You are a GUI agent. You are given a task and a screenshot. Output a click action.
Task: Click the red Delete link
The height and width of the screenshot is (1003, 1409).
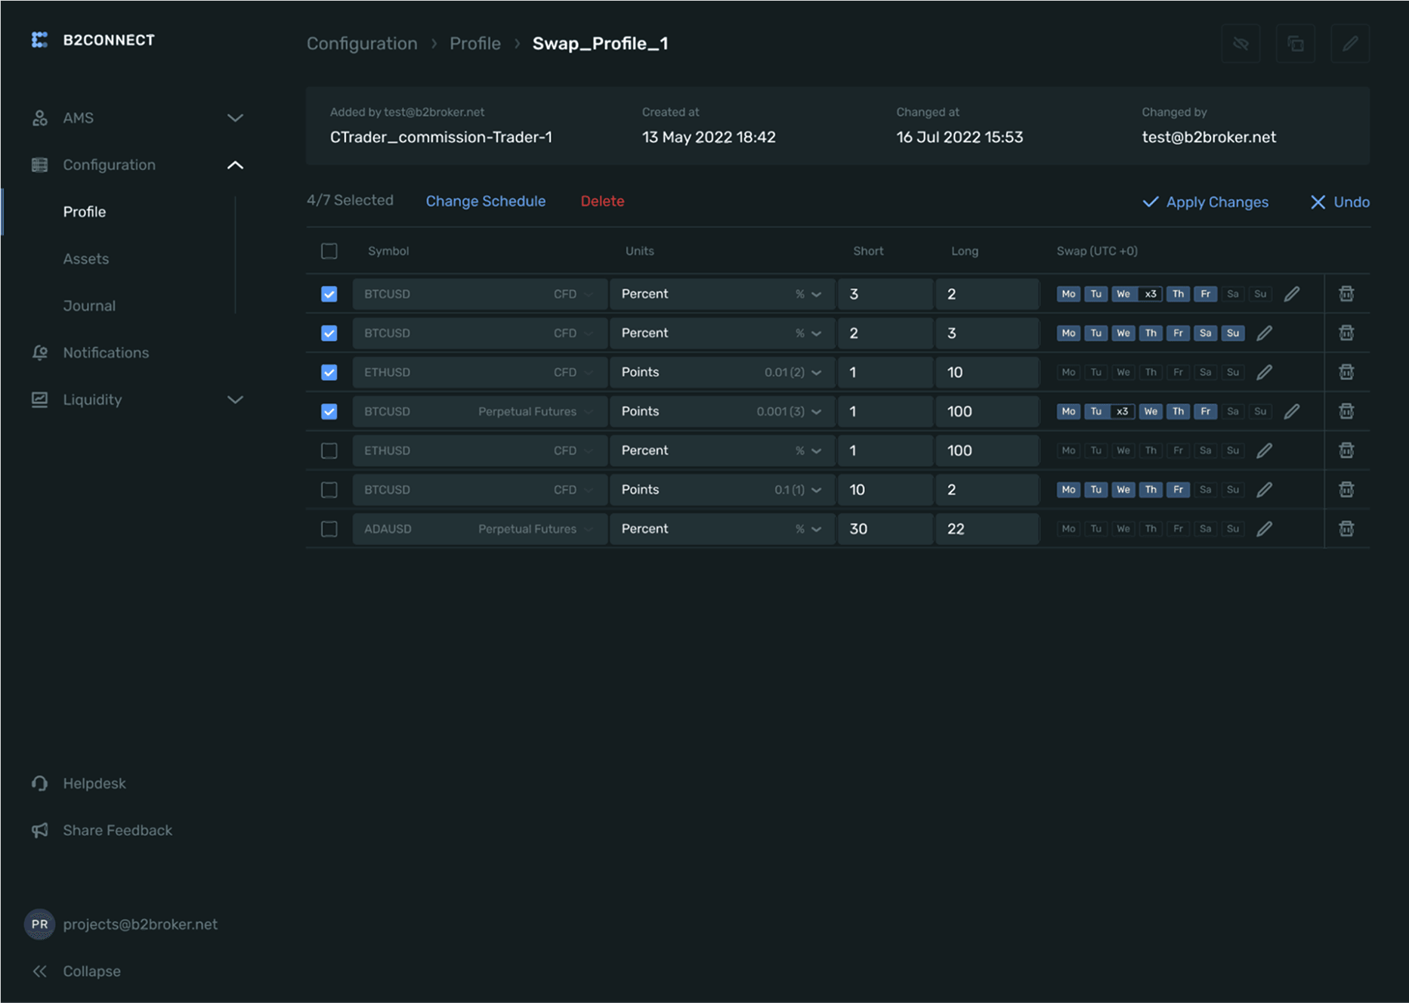[x=602, y=201]
